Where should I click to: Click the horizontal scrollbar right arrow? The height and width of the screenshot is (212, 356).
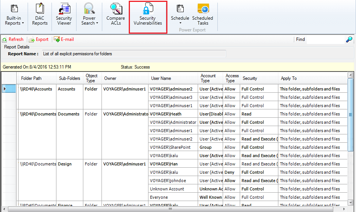coord(344,209)
